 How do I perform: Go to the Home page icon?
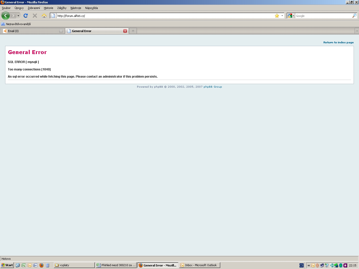pyautogui.click(x=44, y=16)
